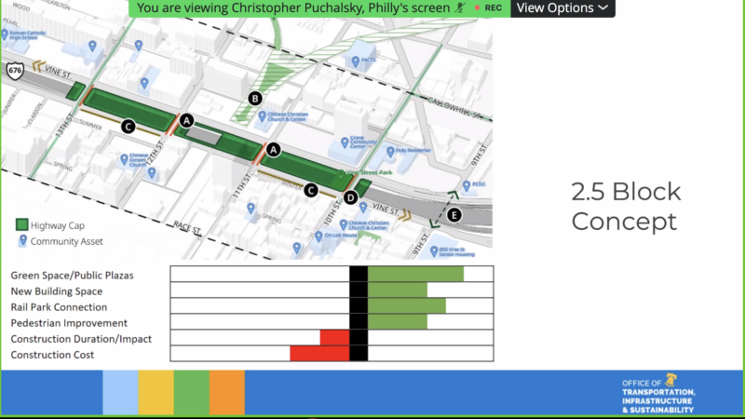
Task: Click the Crane Community Center pin
Action: coord(345,142)
